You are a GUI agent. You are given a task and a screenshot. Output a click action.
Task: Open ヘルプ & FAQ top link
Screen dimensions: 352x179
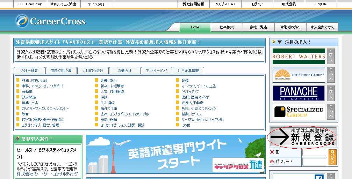point(225,4)
